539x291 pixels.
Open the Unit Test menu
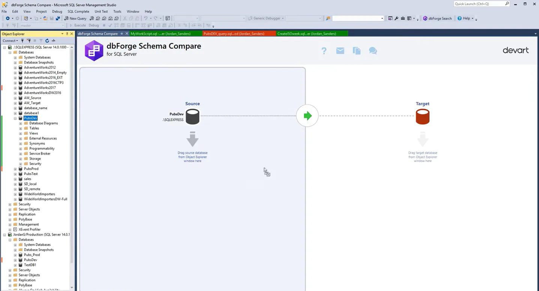coord(101,12)
